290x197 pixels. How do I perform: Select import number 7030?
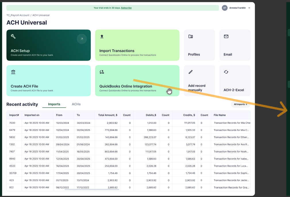[x=12, y=123]
